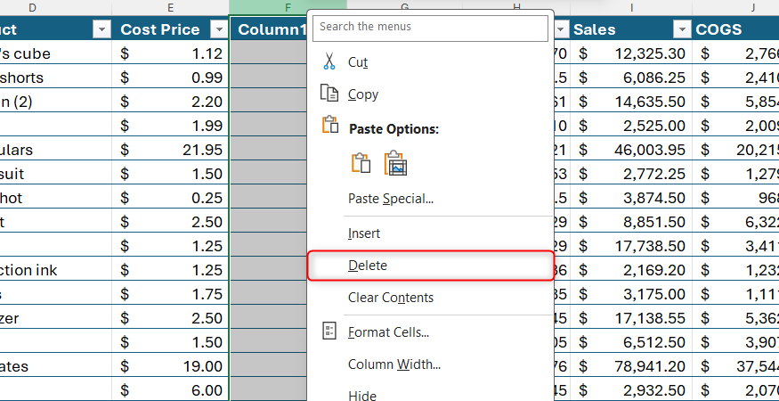Open the Cost Price filter dropdown

click(x=219, y=29)
